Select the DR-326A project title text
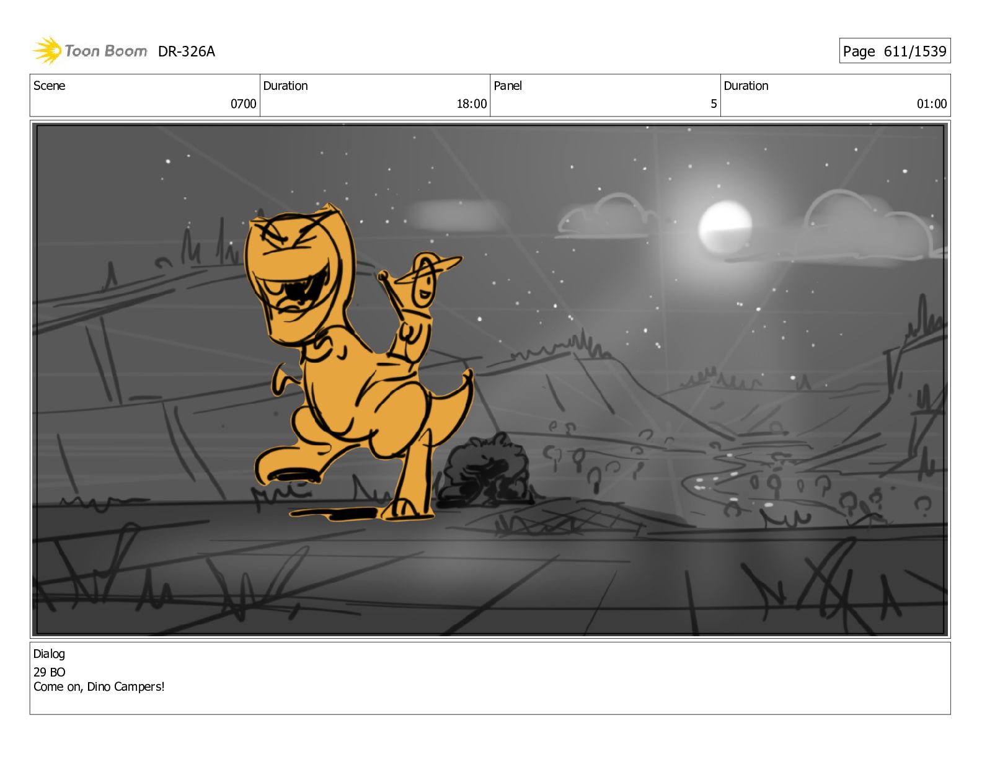The width and height of the screenshot is (982, 759). pos(186,51)
